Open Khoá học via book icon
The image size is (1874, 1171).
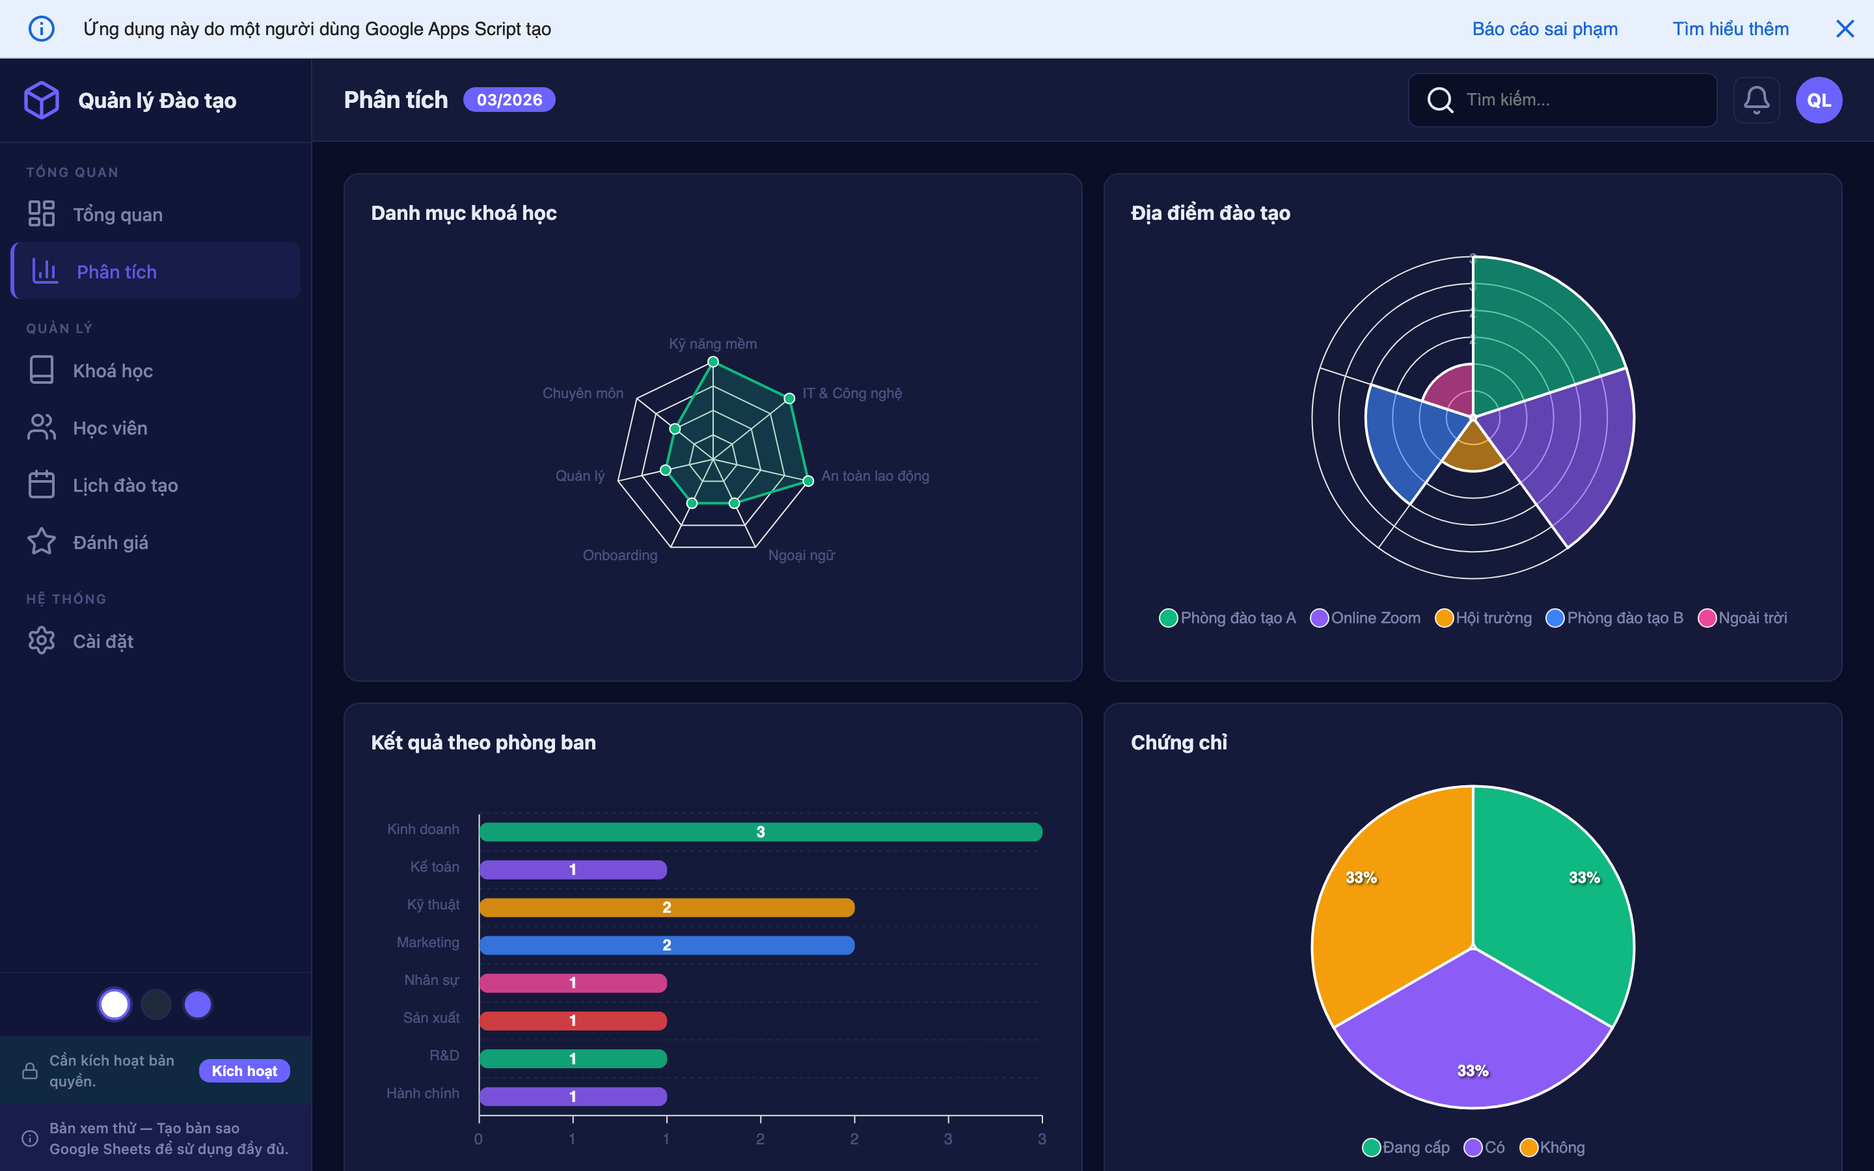pos(42,370)
